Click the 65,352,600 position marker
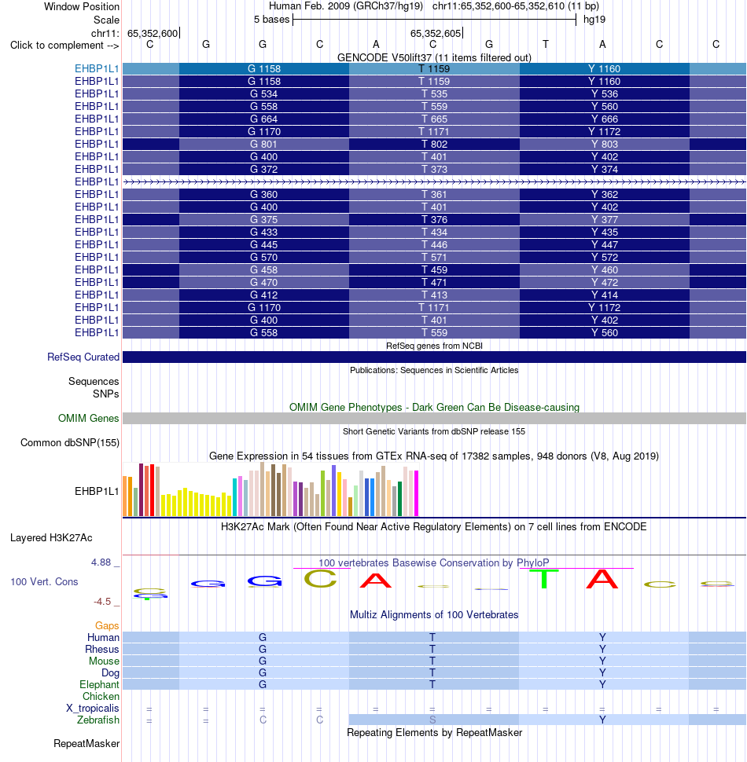The width and height of the screenshot is (747, 762). [153, 33]
